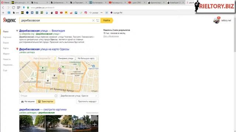Click the green padlock security icon
The width and height of the screenshot is (236, 132).
[x=28, y=7]
